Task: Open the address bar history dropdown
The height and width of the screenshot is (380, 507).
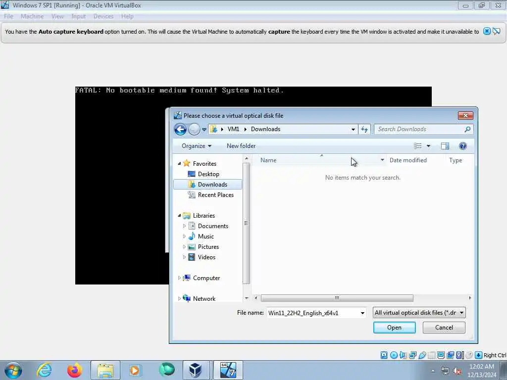Action: click(x=353, y=129)
